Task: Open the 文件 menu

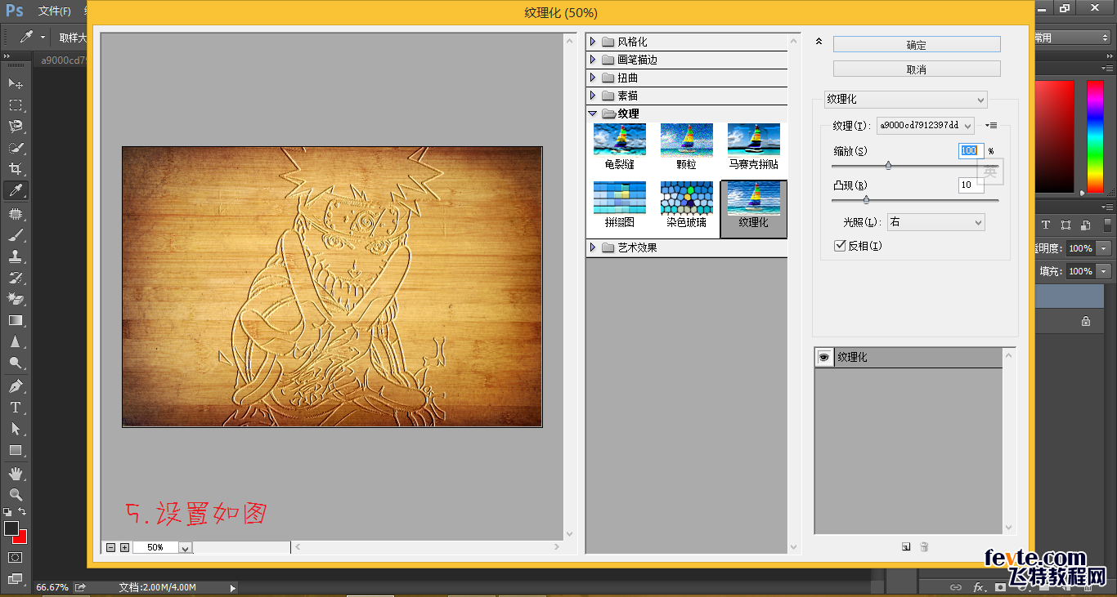Action: pyautogui.click(x=54, y=11)
